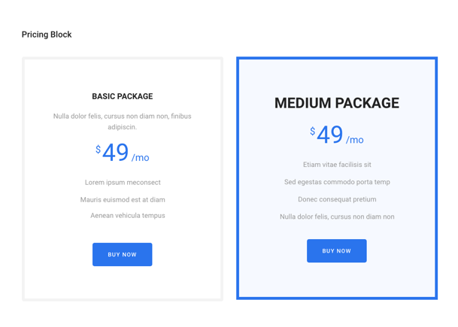Image resolution: width=458 pixels, height=327 pixels.
Task: Click the /mo label in Basic Package
Action: click(141, 158)
